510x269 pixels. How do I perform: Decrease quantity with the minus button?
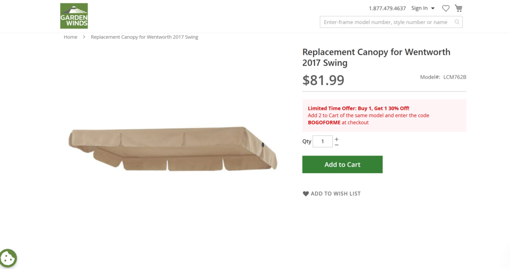[337, 145]
